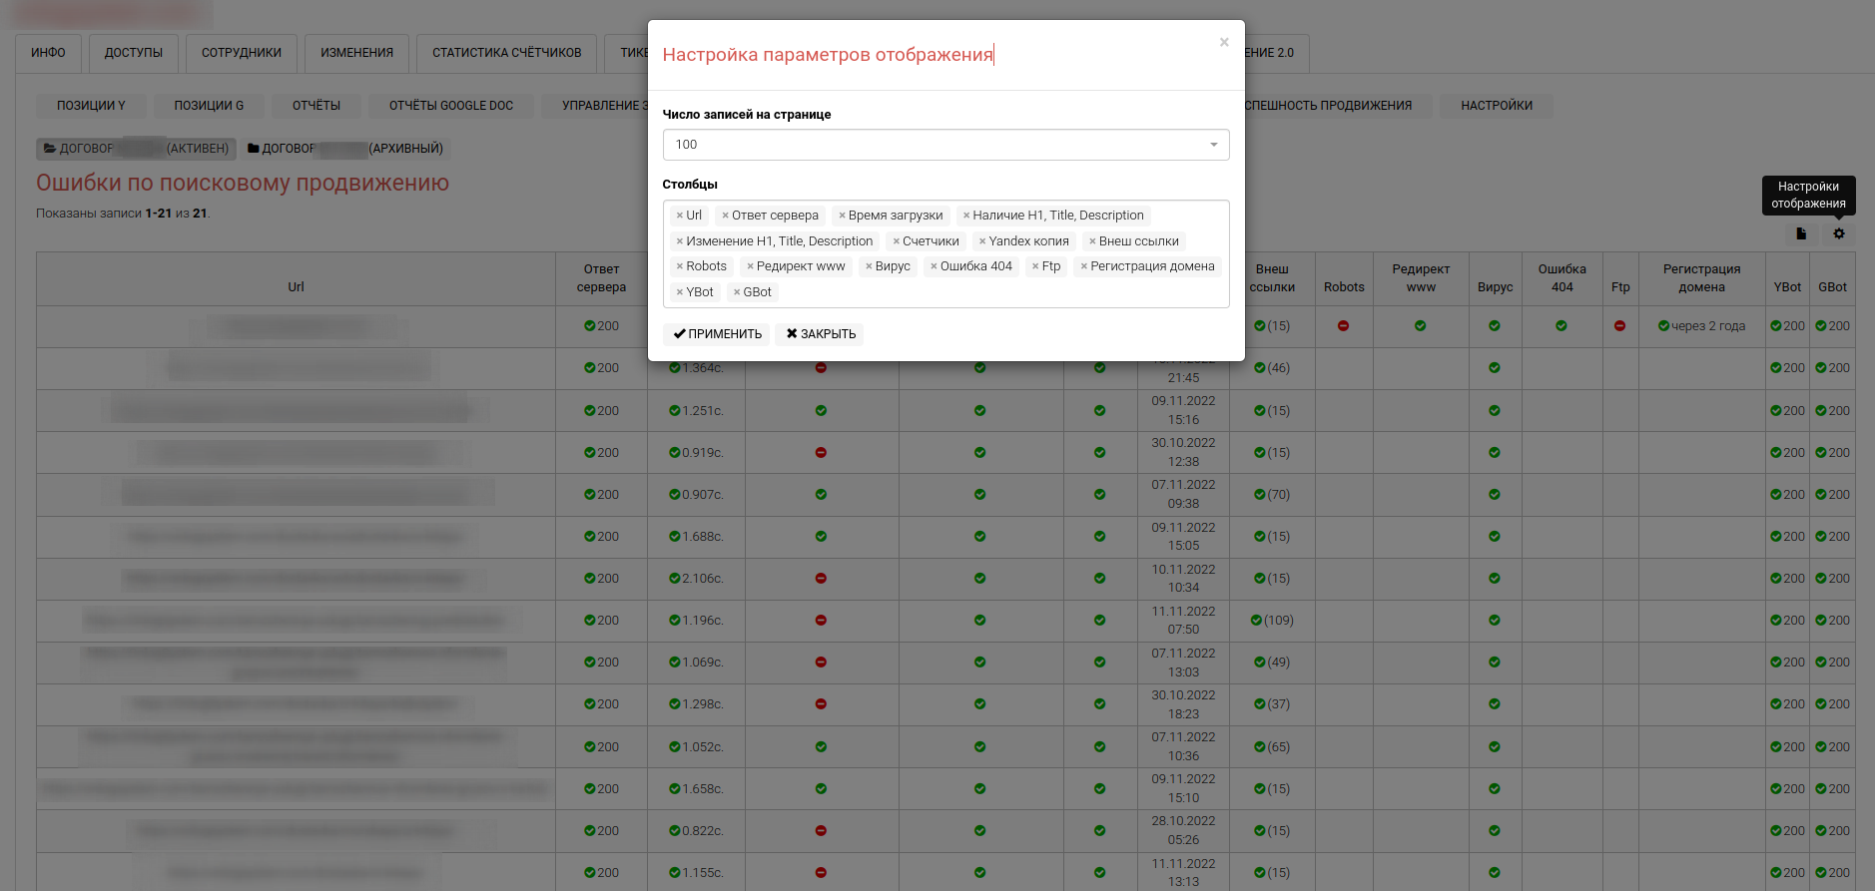Go to Отчёты Google Doc section
The width and height of the screenshot is (1875, 891).
[450, 106]
